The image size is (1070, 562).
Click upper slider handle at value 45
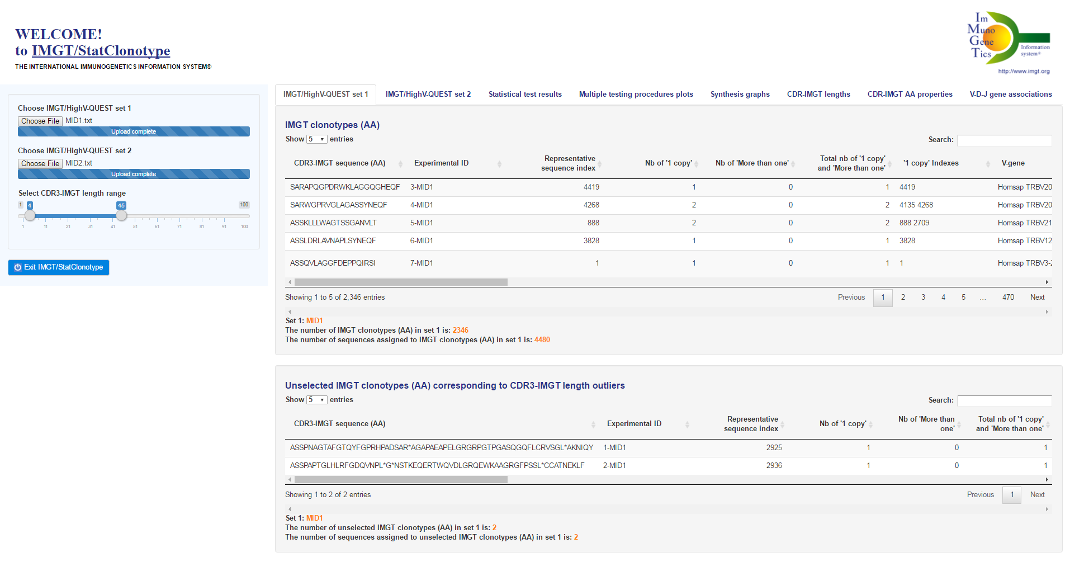tap(121, 216)
